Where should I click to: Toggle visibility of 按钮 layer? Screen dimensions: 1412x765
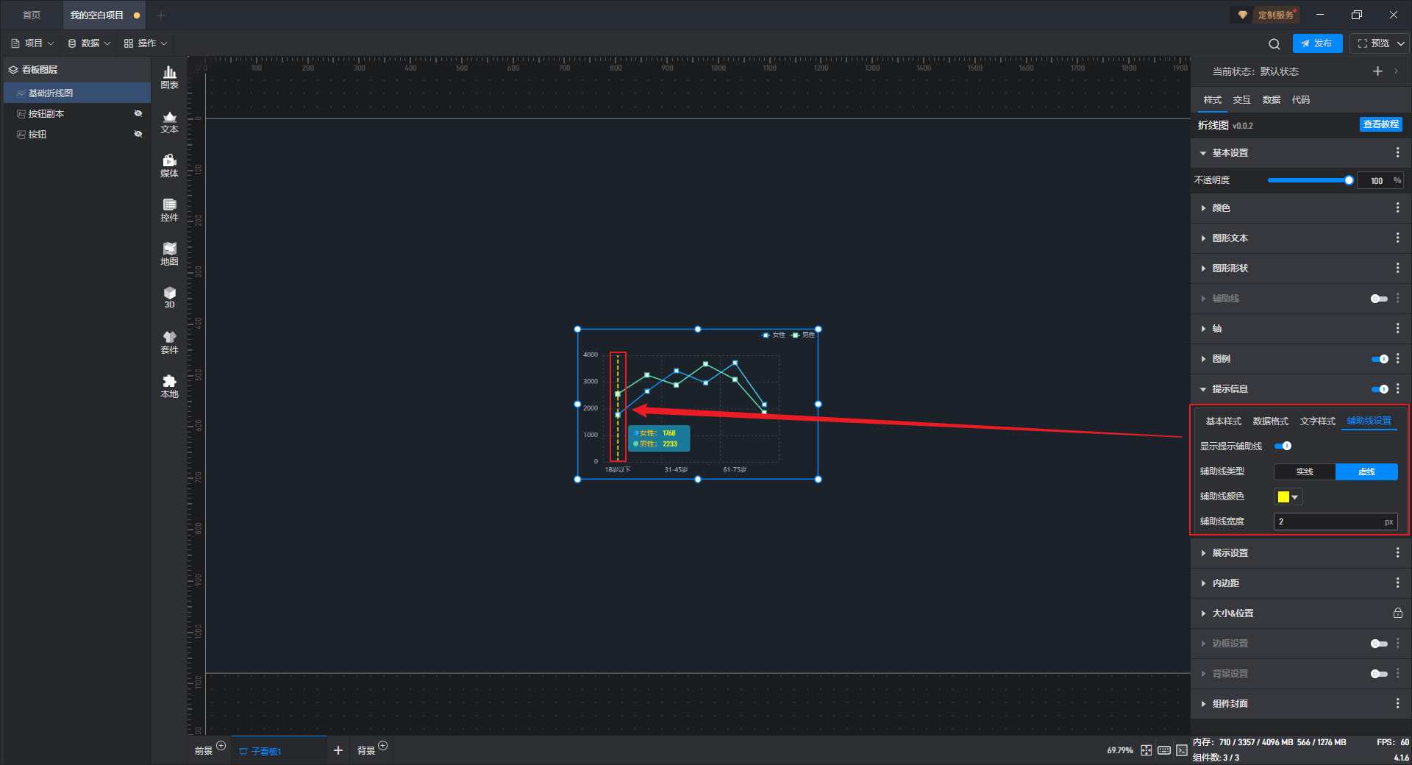tap(138, 134)
